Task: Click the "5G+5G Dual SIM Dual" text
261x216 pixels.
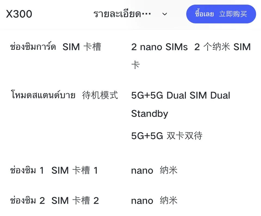Action: 181,95
